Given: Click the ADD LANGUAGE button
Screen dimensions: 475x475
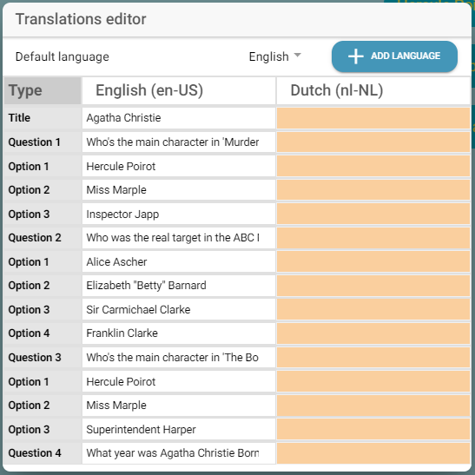Looking at the screenshot, I should click(394, 56).
